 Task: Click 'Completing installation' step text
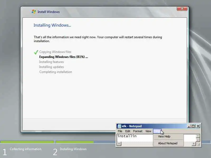56,72
